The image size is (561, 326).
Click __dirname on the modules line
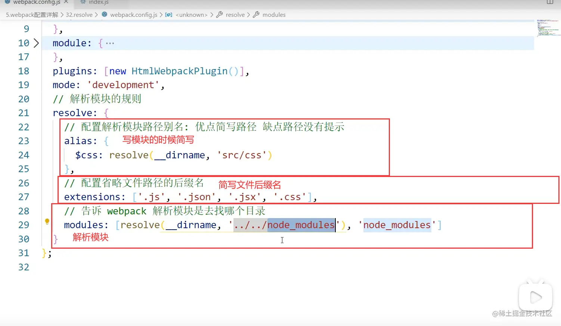point(191,225)
